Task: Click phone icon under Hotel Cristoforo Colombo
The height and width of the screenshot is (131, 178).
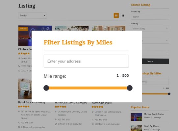Action: click(x=56, y=119)
